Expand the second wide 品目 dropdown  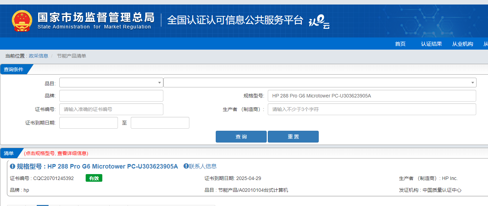(320, 83)
